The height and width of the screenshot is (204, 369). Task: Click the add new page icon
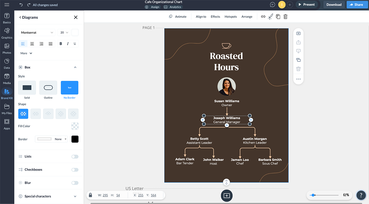[227, 196]
